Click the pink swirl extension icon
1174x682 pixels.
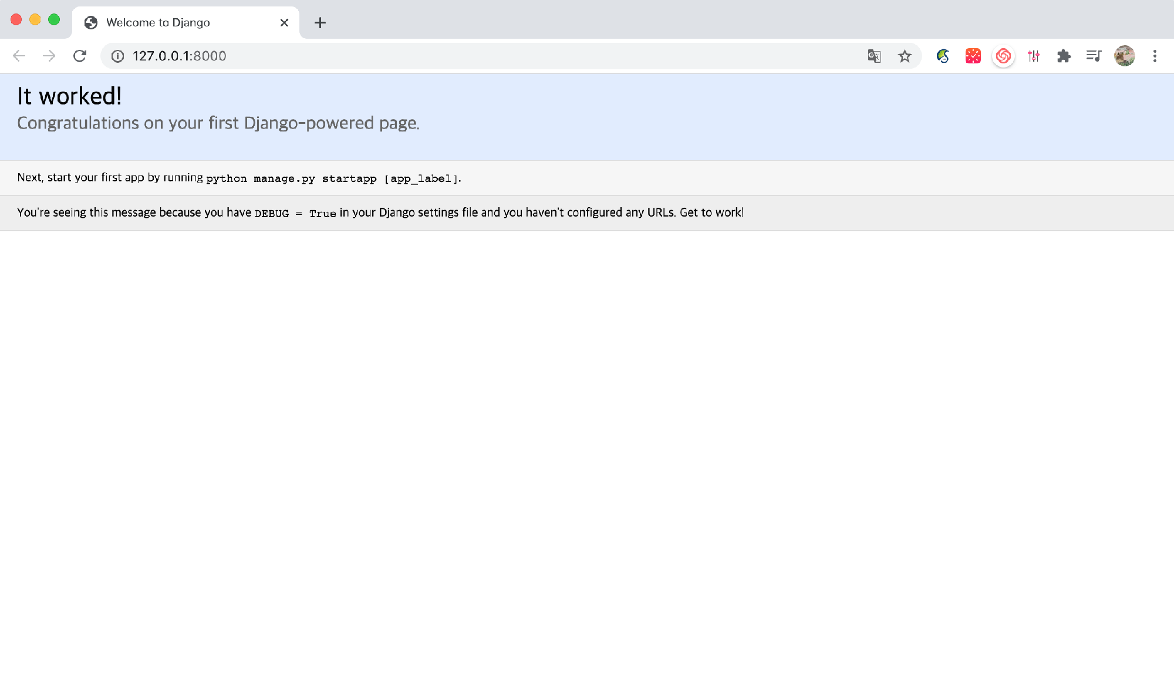tap(1003, 56)
